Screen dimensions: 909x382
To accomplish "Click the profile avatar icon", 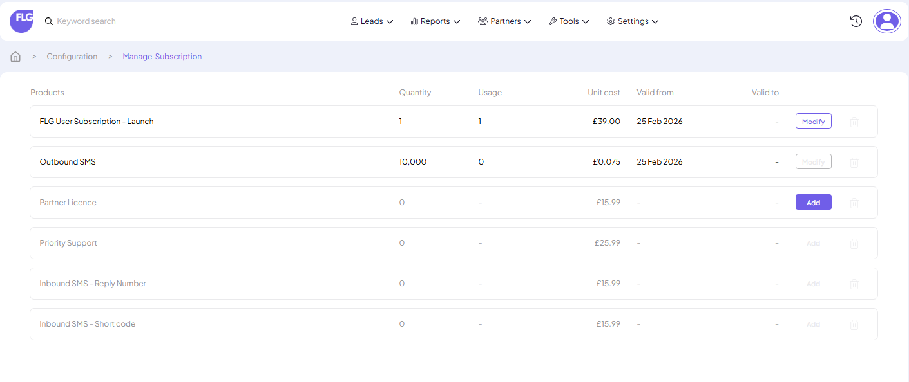I will (887, 21).
